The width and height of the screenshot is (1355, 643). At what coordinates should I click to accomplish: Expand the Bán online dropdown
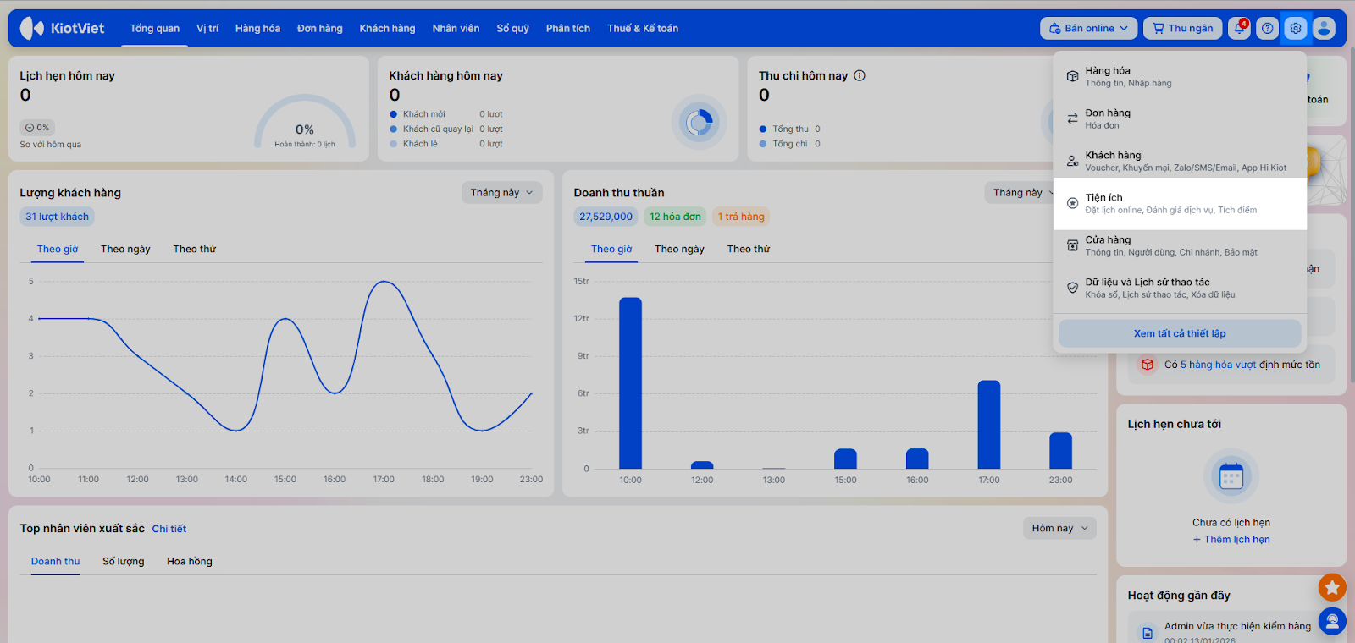1088,28
